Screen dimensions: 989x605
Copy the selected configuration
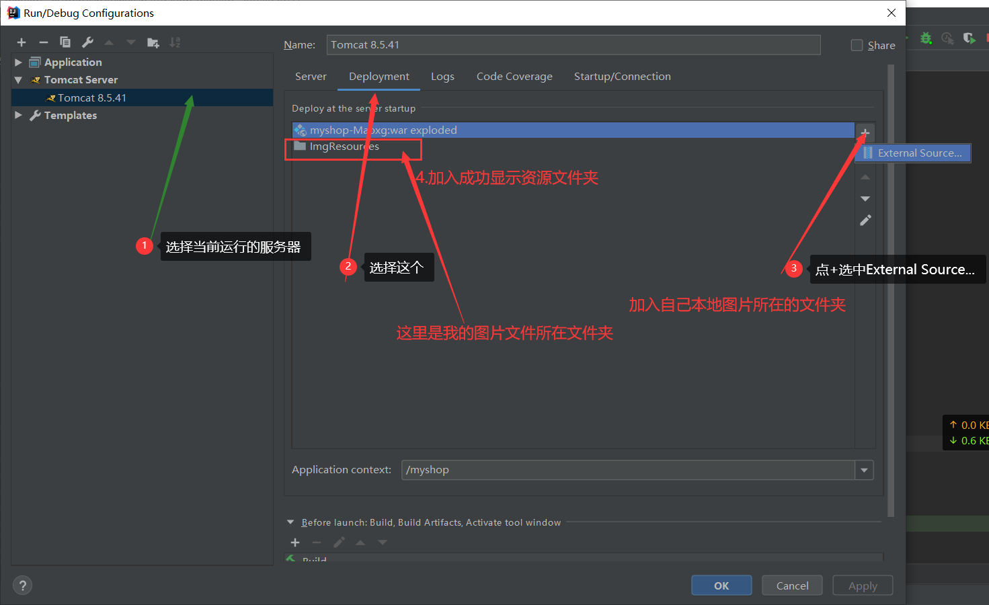[65, 42]
